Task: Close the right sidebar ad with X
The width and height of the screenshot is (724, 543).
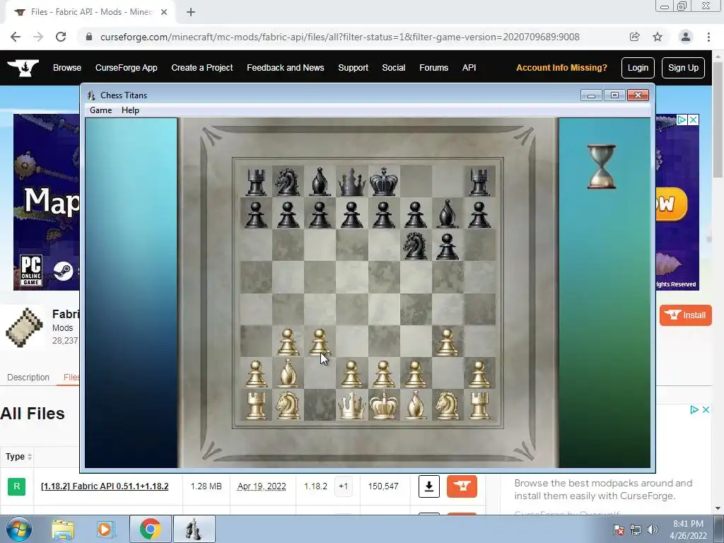Action: [x=706, y=410]
